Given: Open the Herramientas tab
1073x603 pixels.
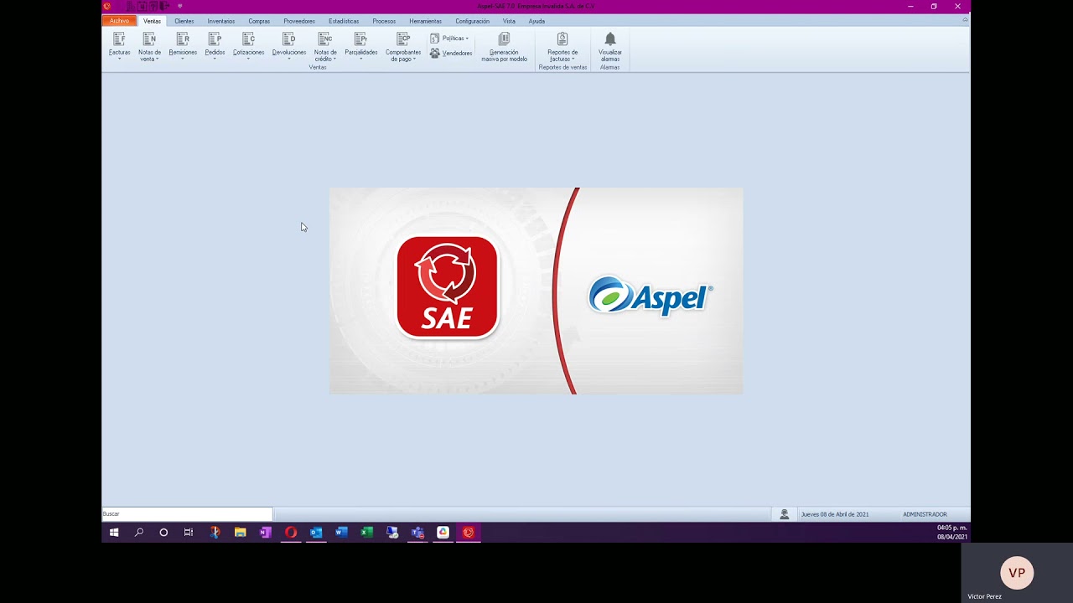Looking at the screenshot, I should pyautogui.click(x=425, y=21).
